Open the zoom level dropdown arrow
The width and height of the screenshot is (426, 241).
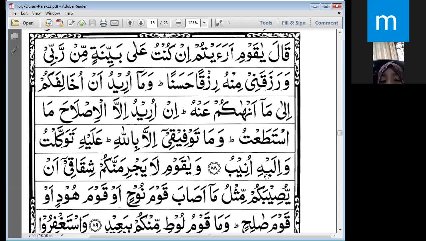coord(204,23)
